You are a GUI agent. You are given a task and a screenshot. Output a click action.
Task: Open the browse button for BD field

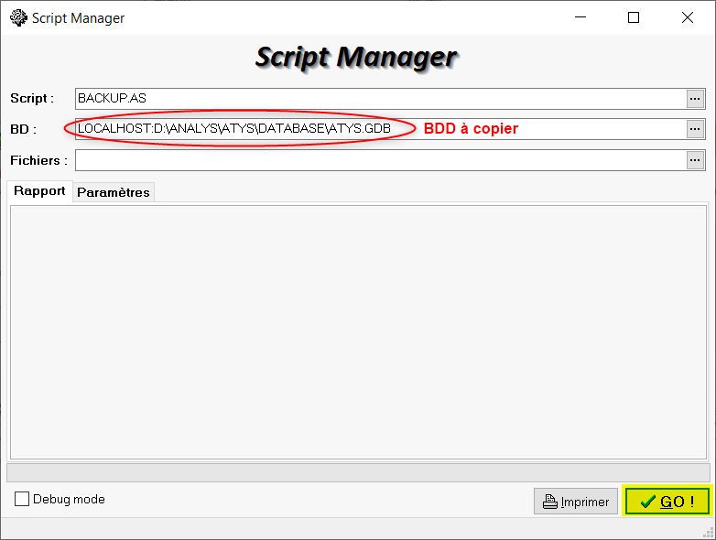(696, 129)
